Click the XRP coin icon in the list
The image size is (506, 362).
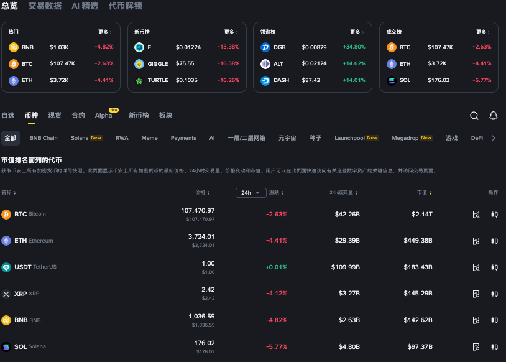coord(7,294)
